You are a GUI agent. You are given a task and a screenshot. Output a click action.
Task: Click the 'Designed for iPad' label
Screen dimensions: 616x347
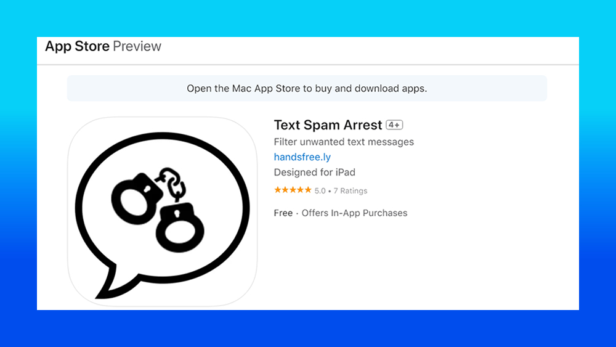[314, 172]
